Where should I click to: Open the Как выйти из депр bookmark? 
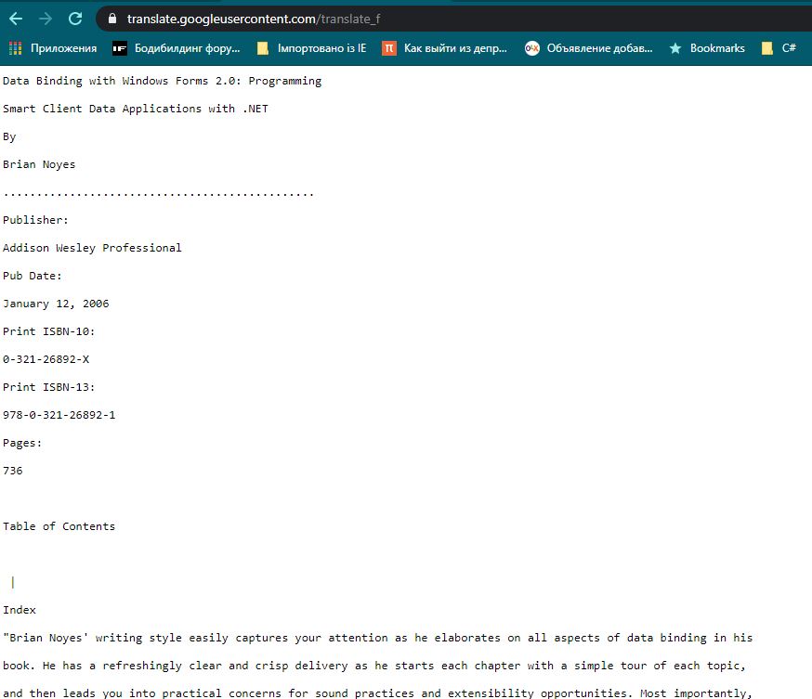click(x=445, y=48)
